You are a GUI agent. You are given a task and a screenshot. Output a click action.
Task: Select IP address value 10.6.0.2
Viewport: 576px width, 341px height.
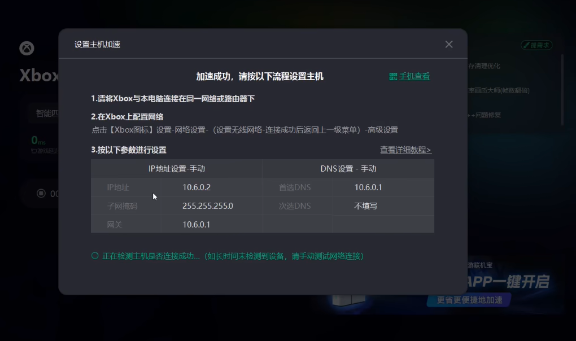pyautogui.click(x=197, y=187)
